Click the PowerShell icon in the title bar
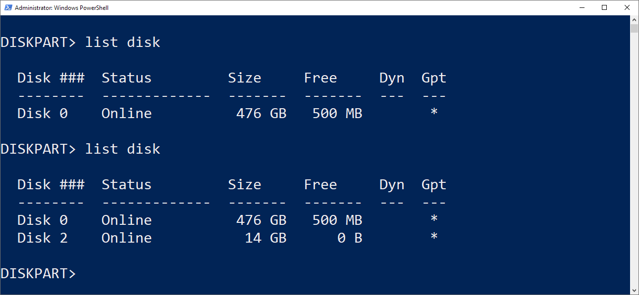 click(7, 7)
